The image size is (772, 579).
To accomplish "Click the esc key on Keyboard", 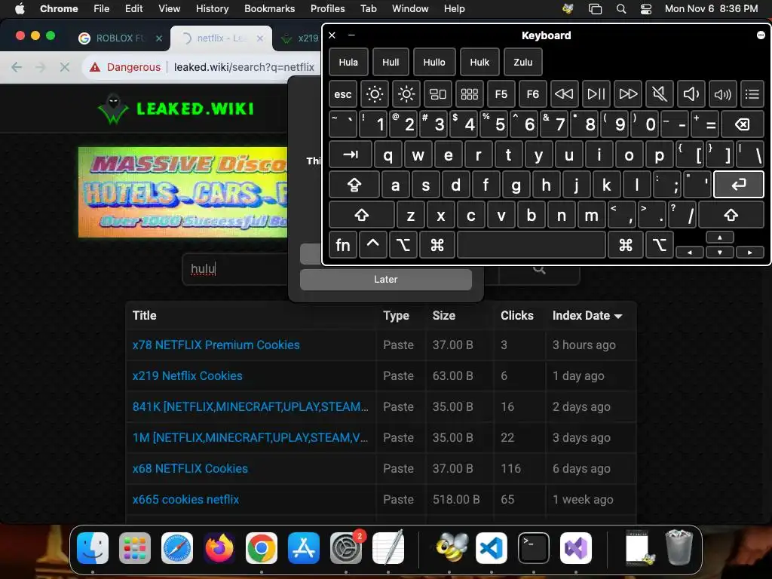I will click(x=343, y=93).
